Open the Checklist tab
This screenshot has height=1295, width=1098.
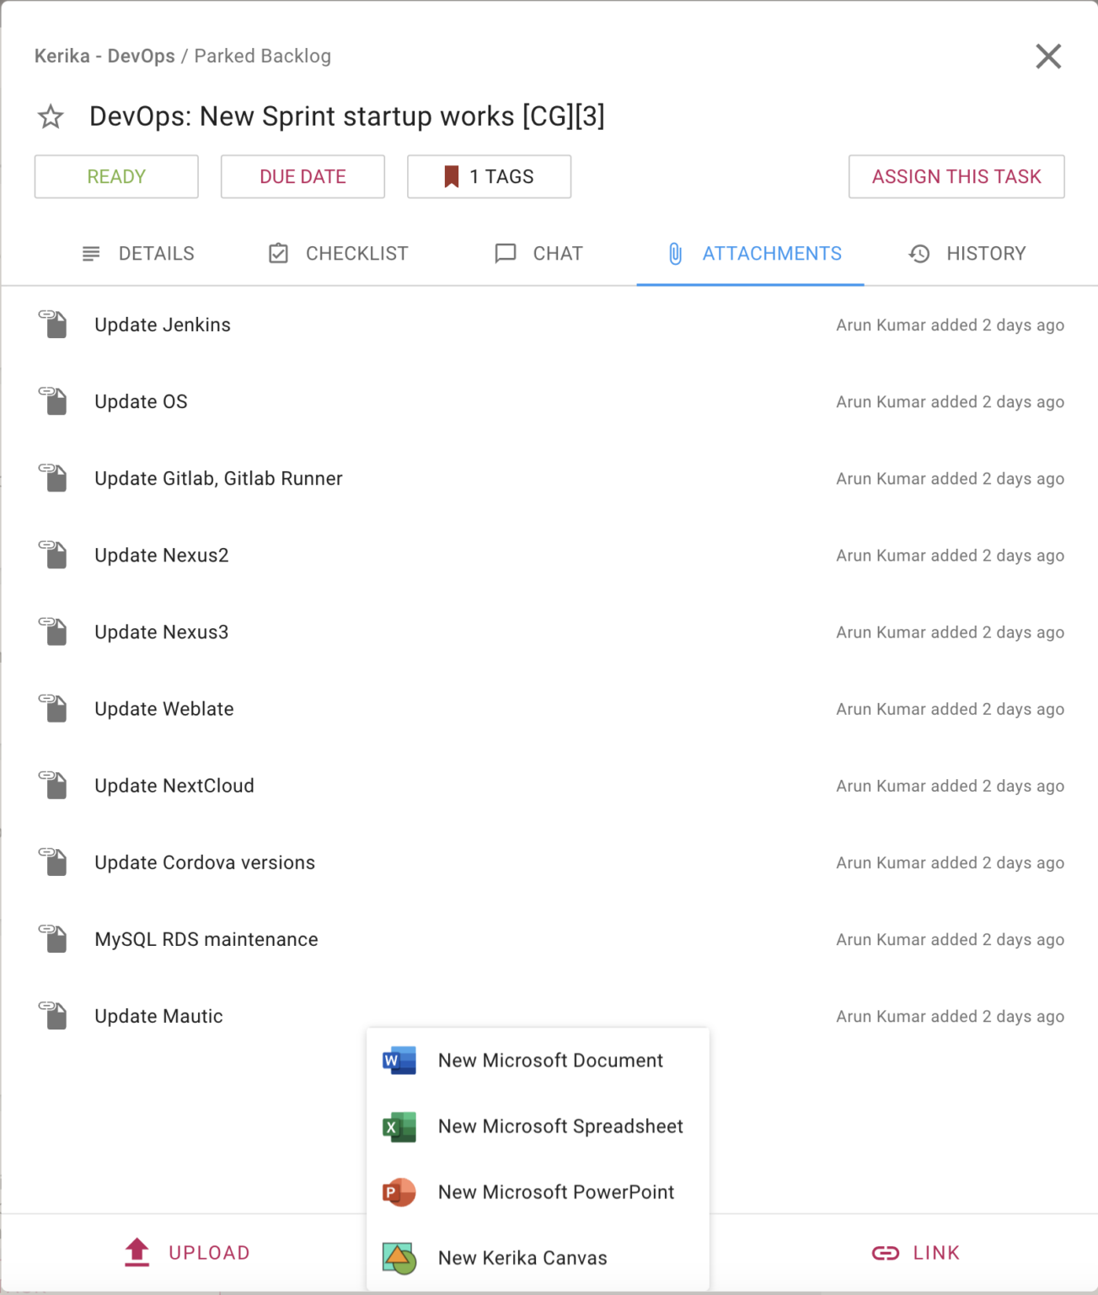pos(337,253)
